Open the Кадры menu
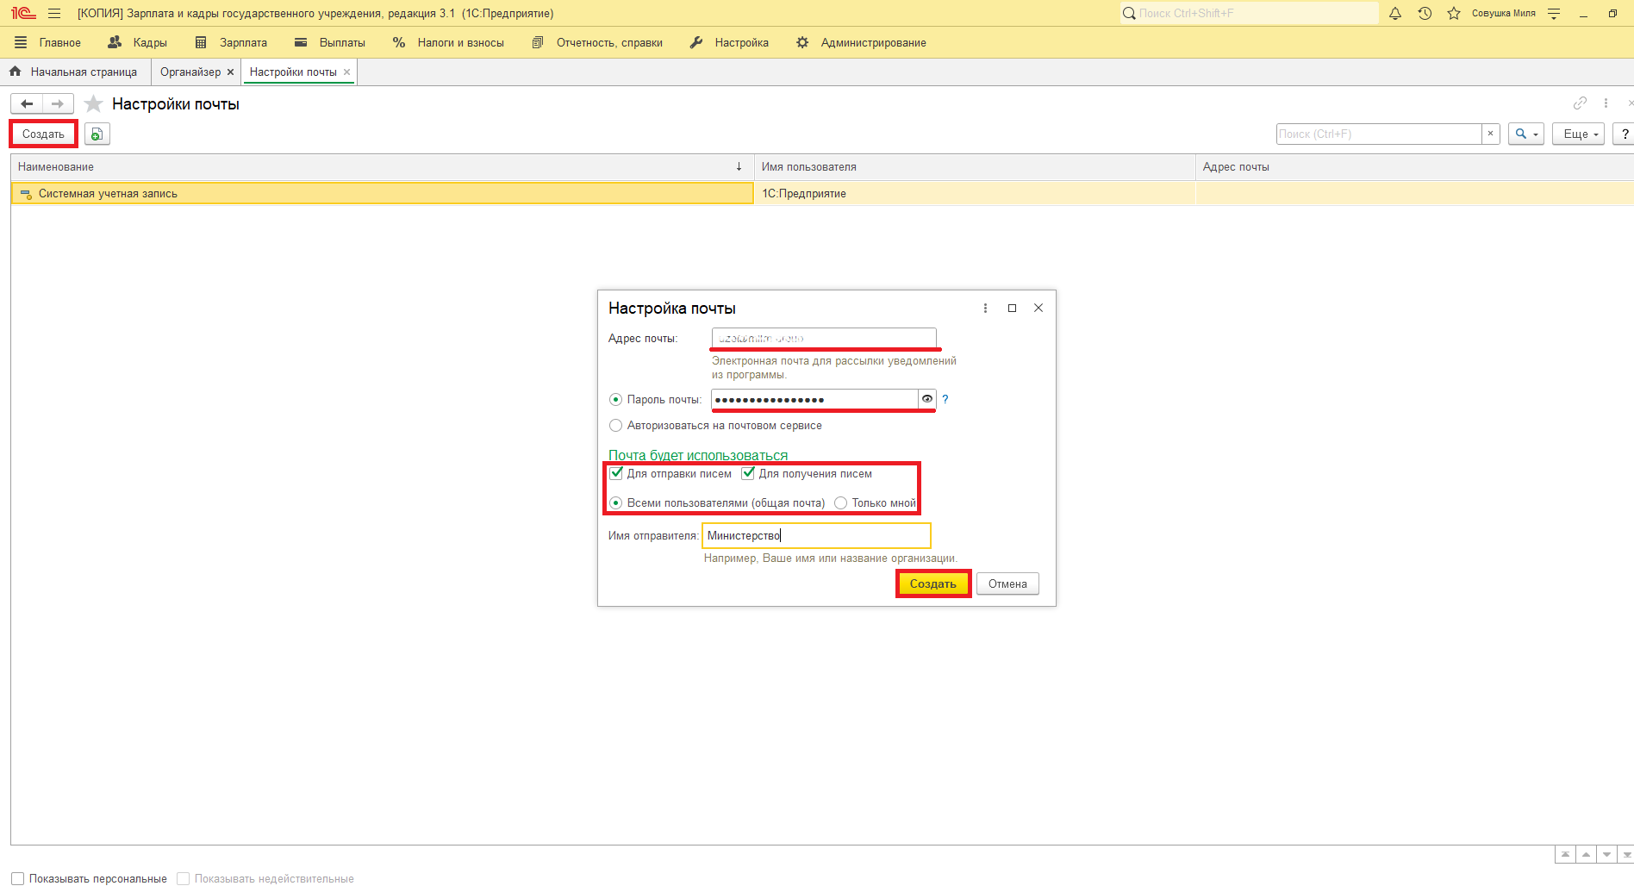 coord(138,42)
